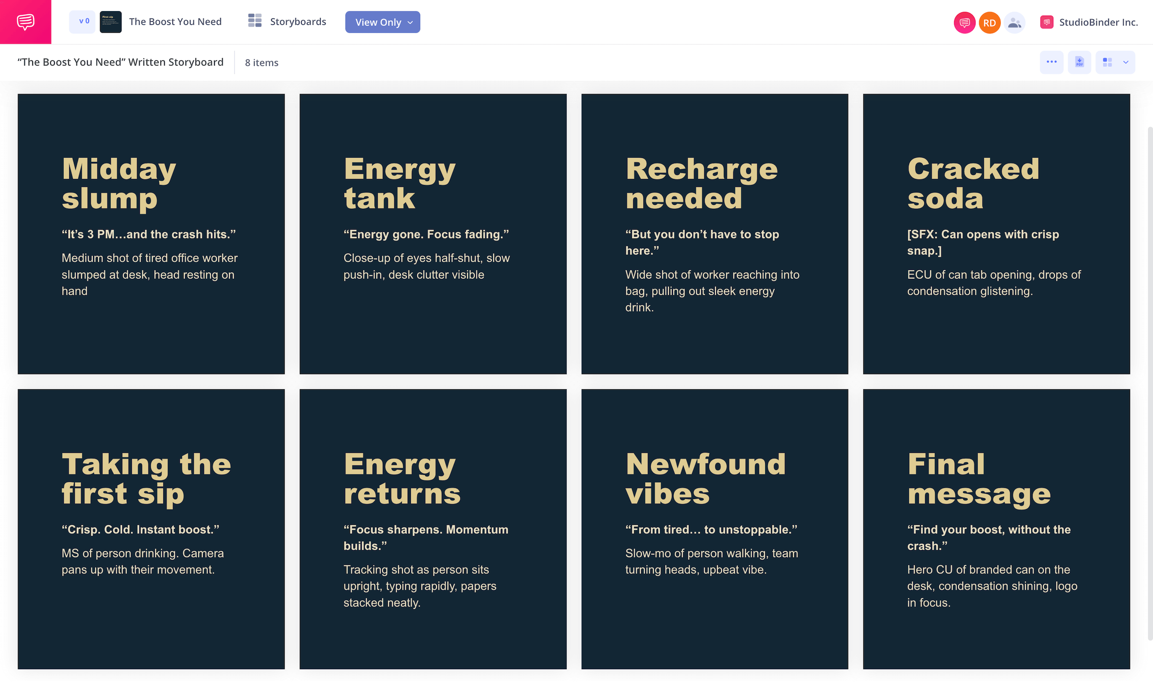Select the Energy returns storyboard frame
This screenshot has height=684, width=1153.
(x=433, y=529)
